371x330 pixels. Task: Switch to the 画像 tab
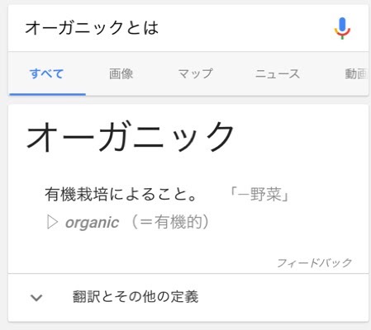coord(121,73)
